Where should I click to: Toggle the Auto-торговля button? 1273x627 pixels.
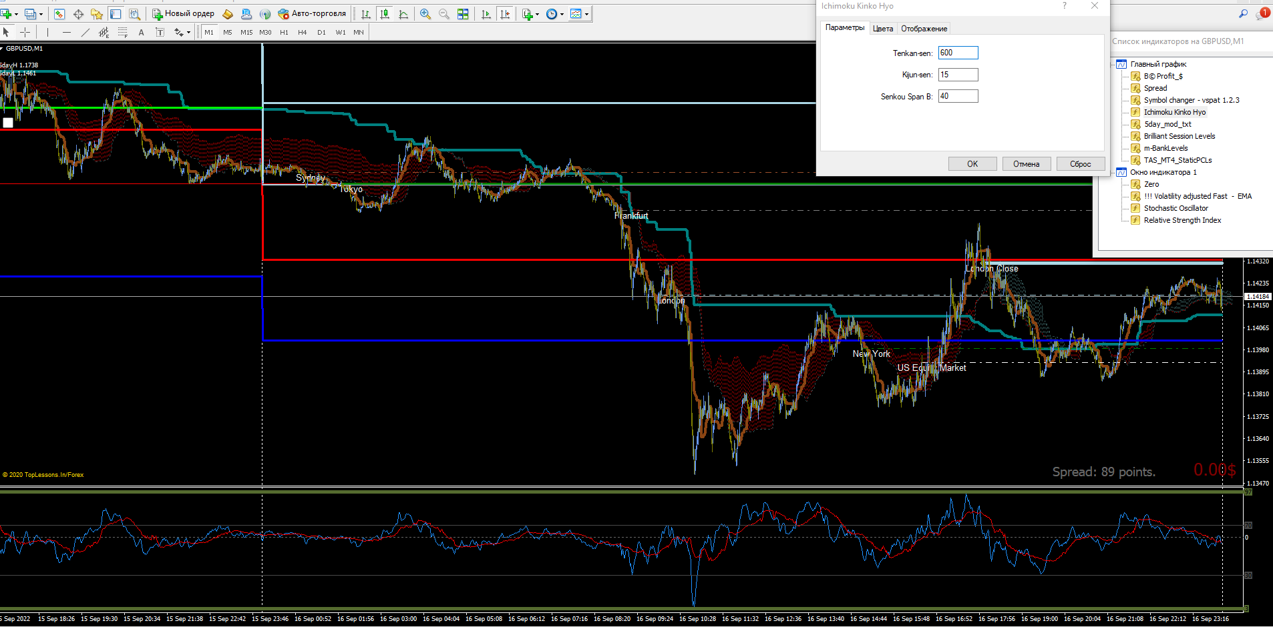tap(312, 14)
